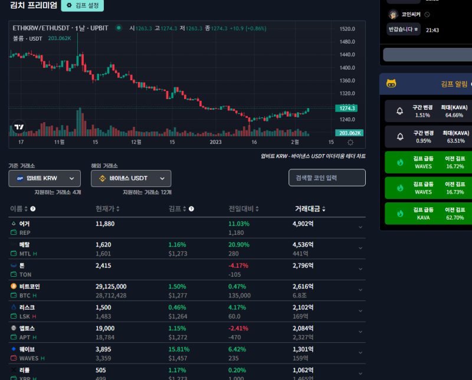Screen dimensions: 472x380
Task: Click the 29,125,000 Bitcoin price cell
Action: [111, 286]
